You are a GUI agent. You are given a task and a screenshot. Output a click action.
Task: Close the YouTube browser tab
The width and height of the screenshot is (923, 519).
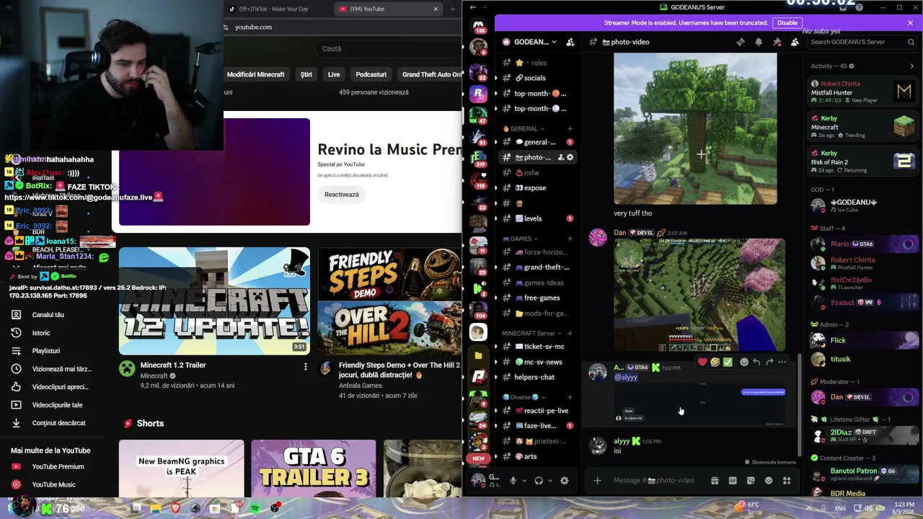click(436, 9)
